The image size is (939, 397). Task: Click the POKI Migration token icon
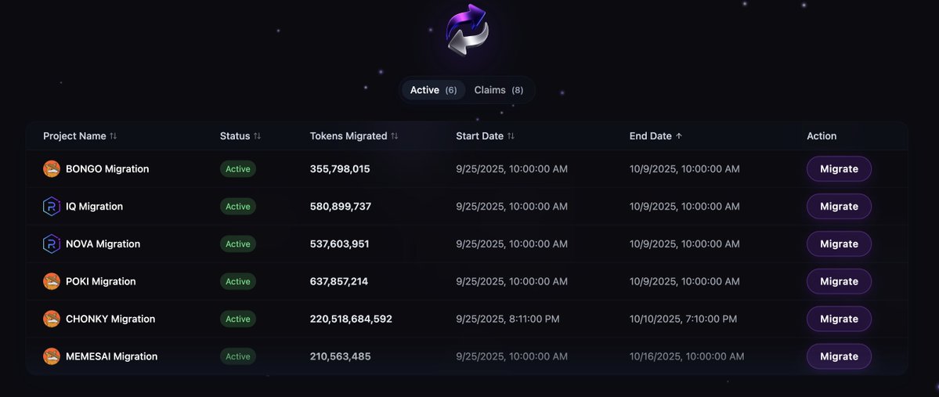click(x=52, y=281)
